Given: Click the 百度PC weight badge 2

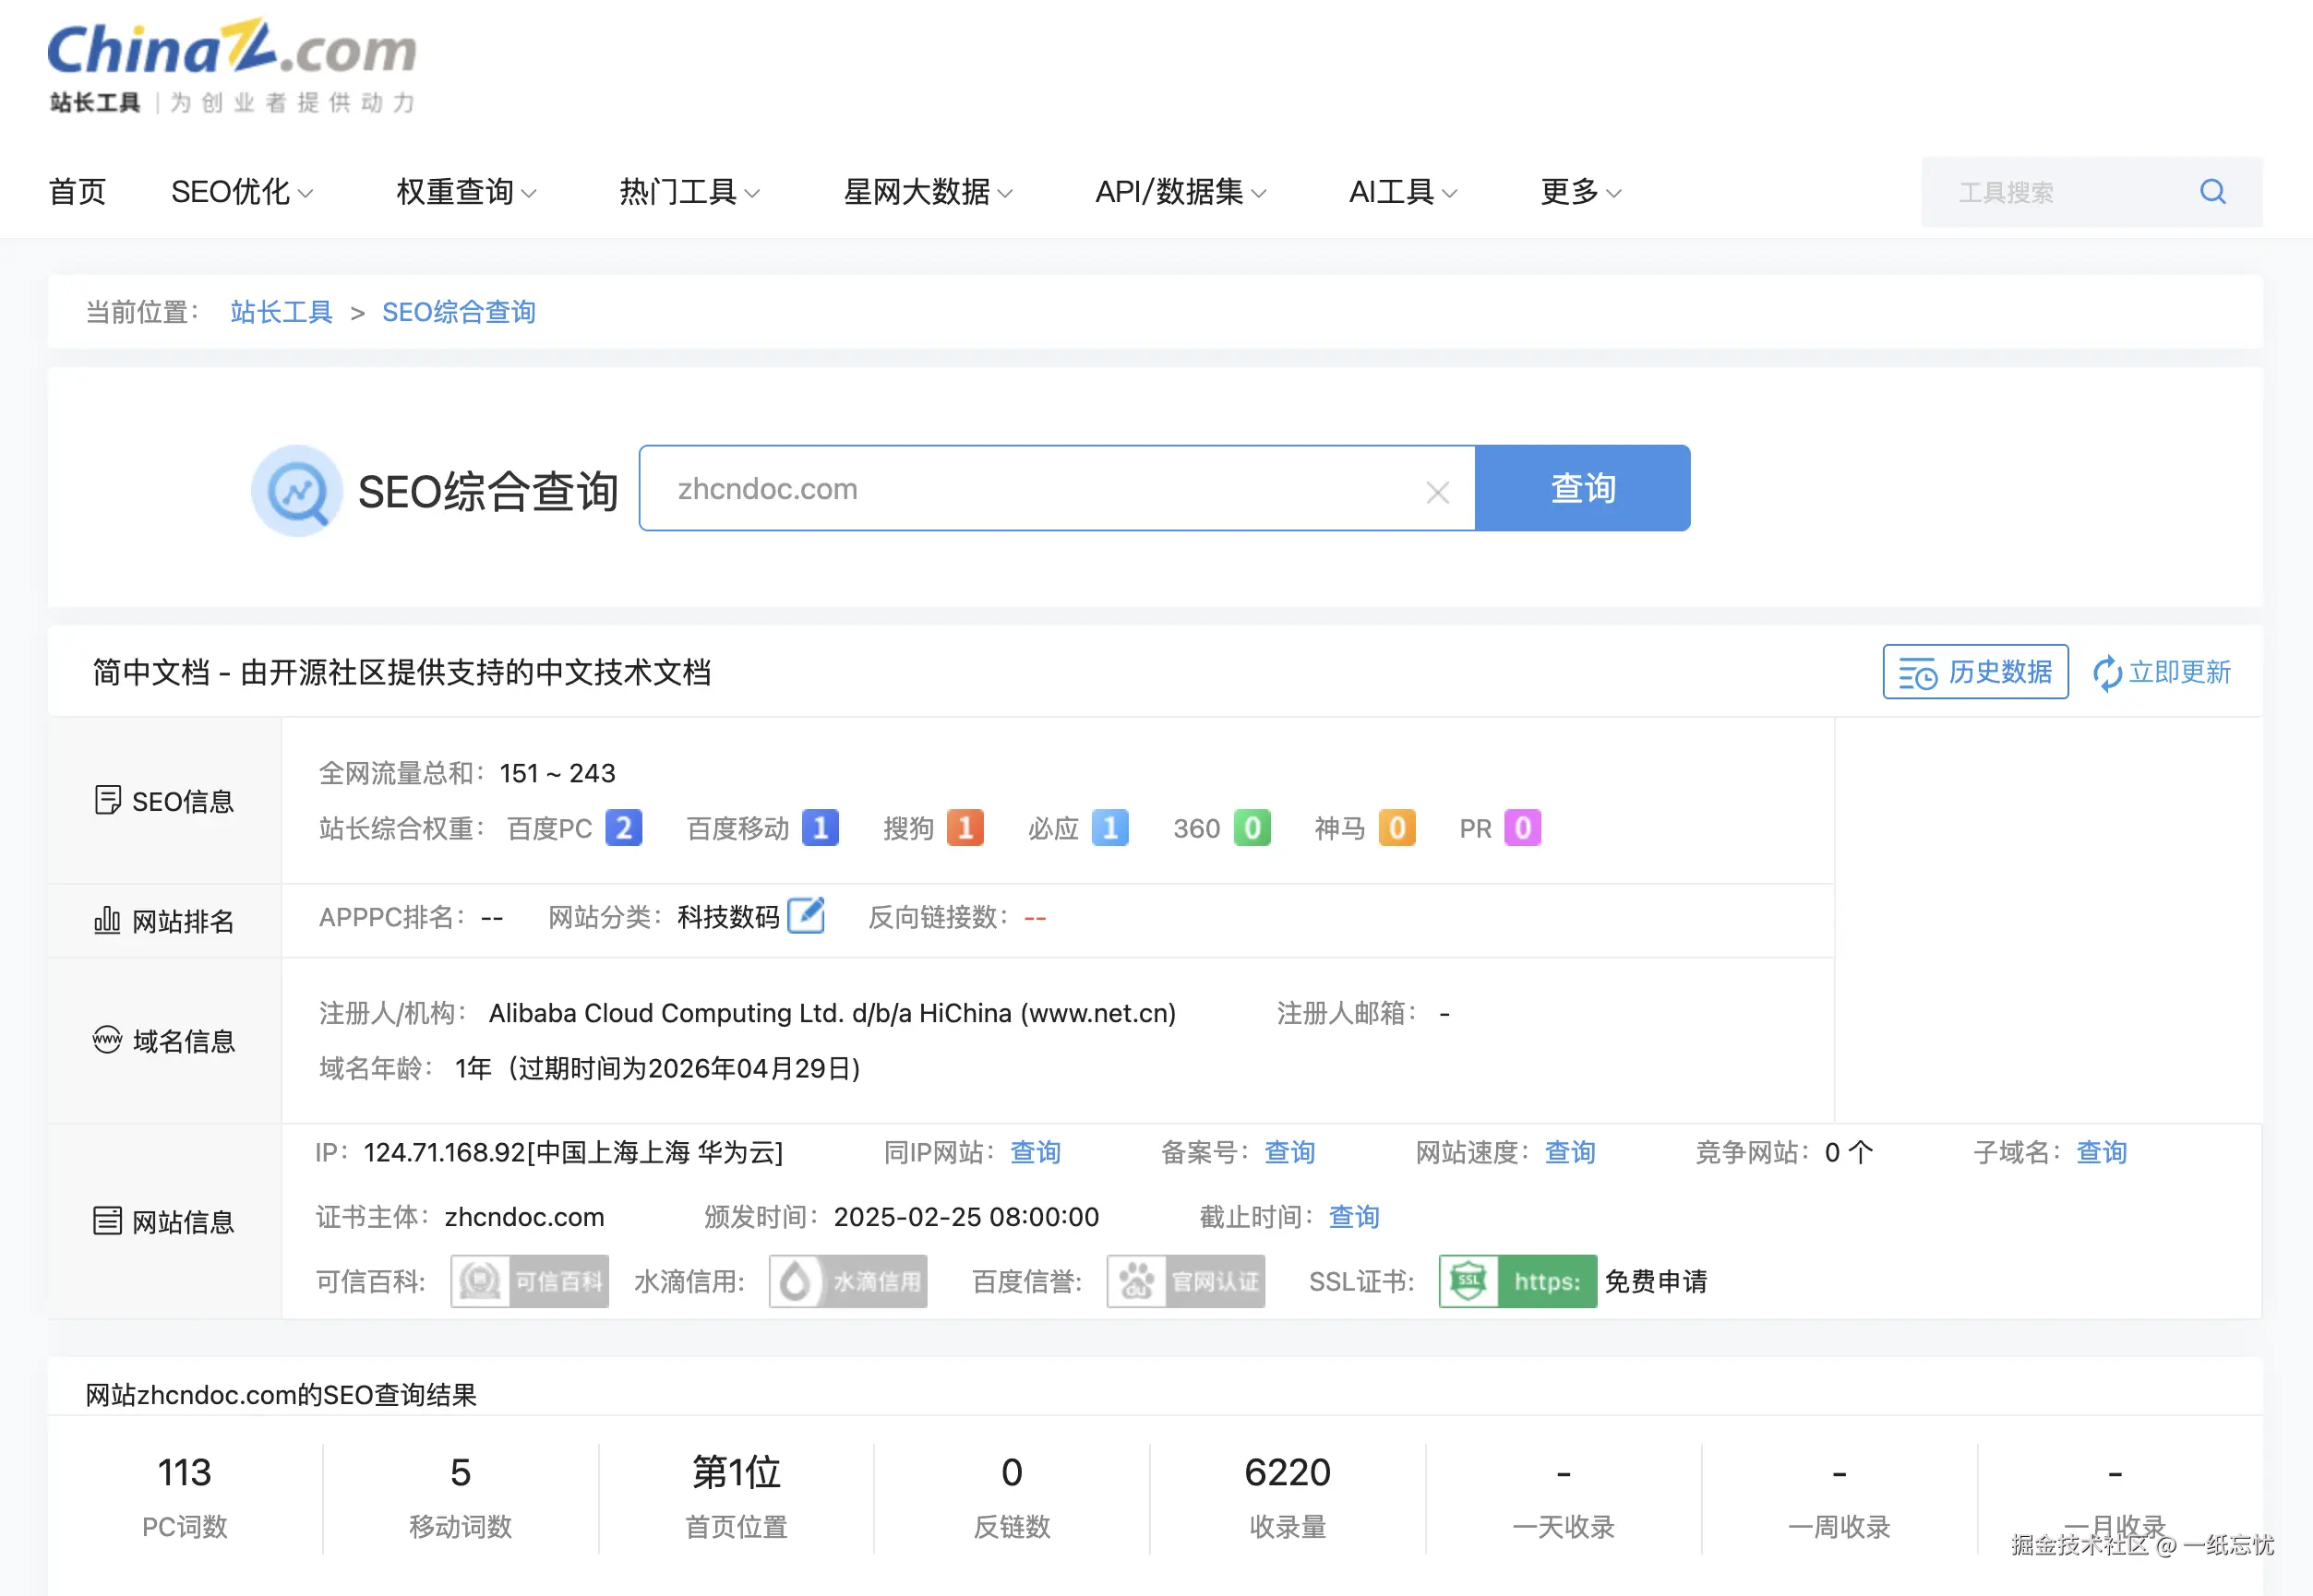Looking at the screenshot, I should pos(623,828).
